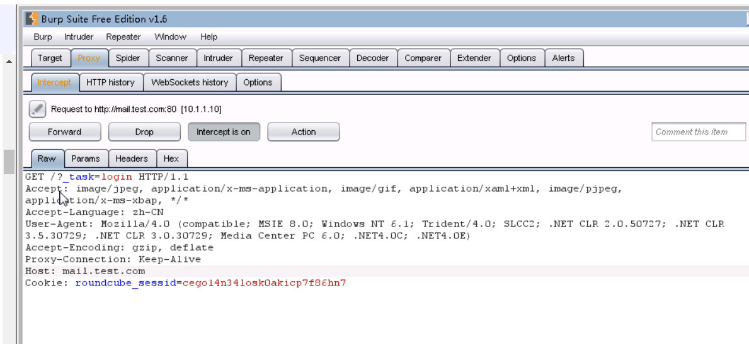Click the left scrollbar up arrow
The image size is (749, 344).
pyautogui.click(x=9, y=61)
